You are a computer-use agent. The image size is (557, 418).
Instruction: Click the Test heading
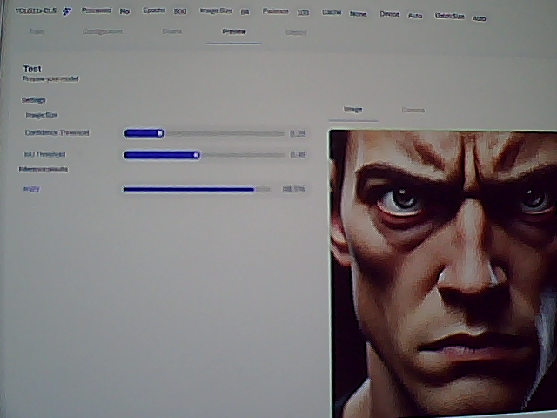pyautogui.click(x=32, y=69)
